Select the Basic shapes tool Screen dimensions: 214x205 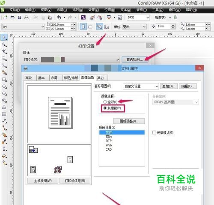pyautogui.click(x=4, y=100)
